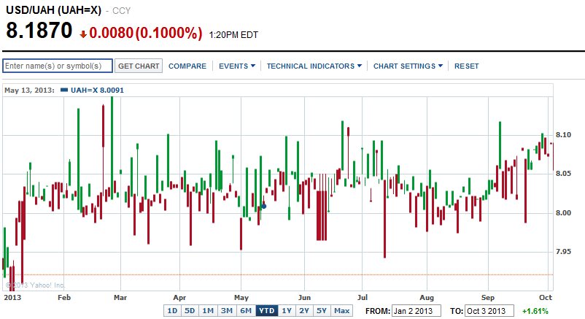Click the red down arrow price indicator
585x319 pixels.
(83, 34)
